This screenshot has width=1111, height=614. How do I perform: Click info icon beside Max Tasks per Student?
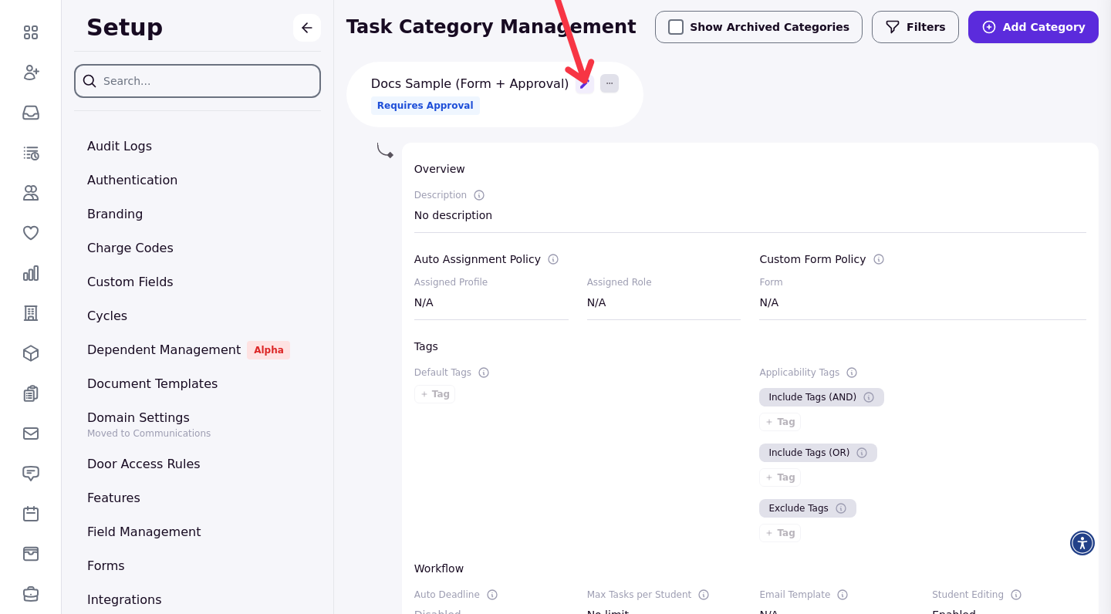point(704,595)
